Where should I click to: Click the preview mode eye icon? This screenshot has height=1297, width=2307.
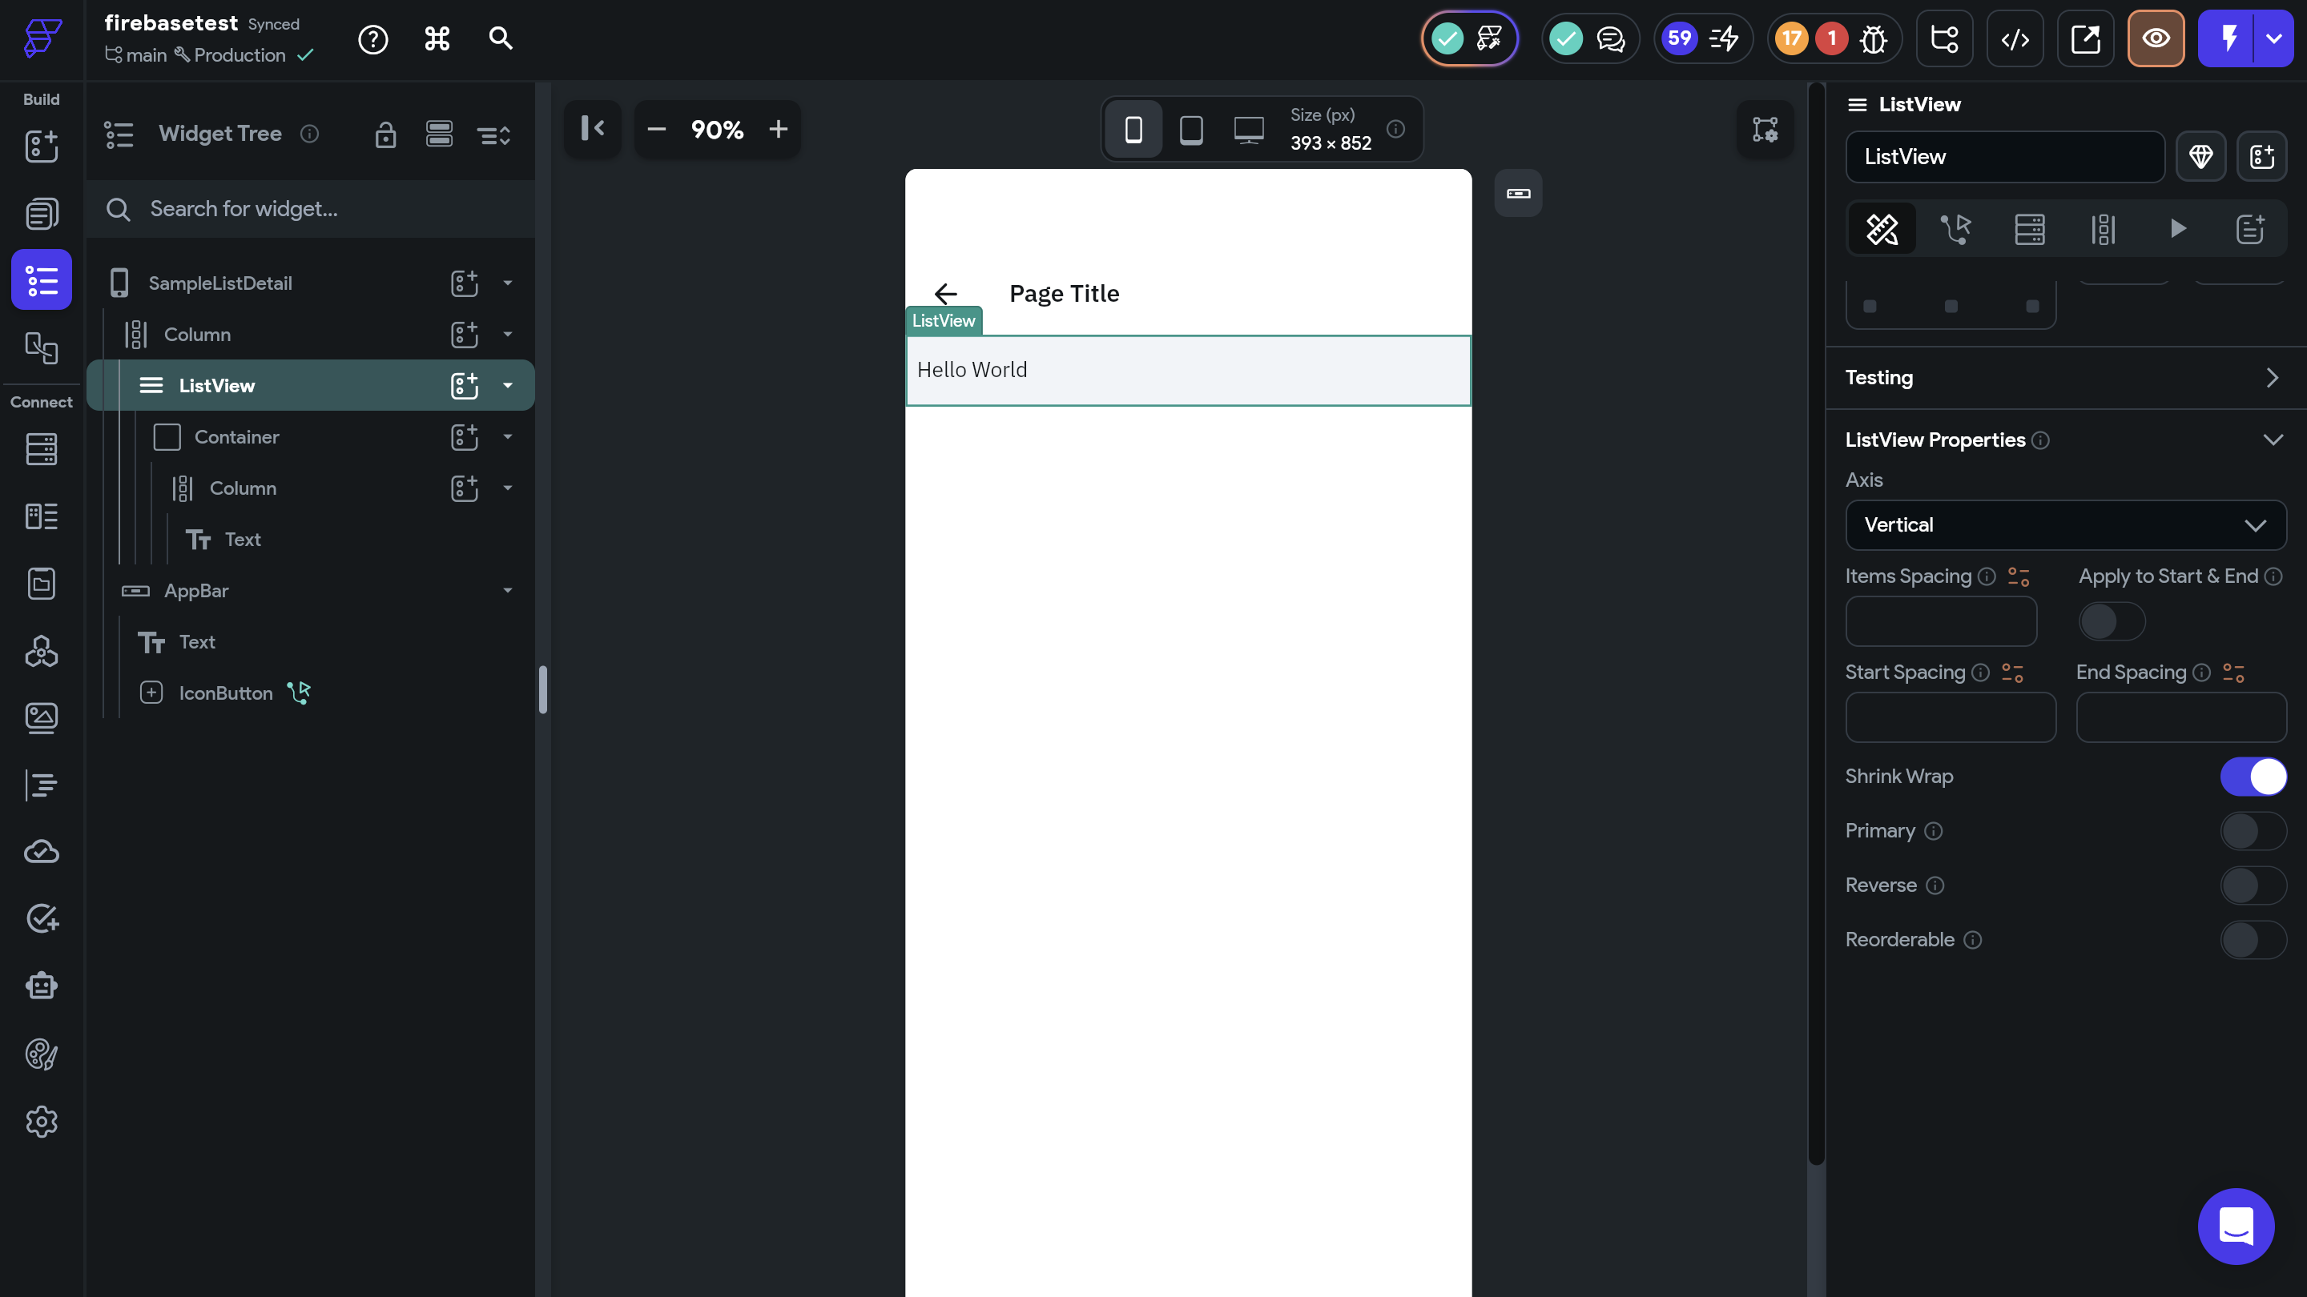[x=2156, y=38]
